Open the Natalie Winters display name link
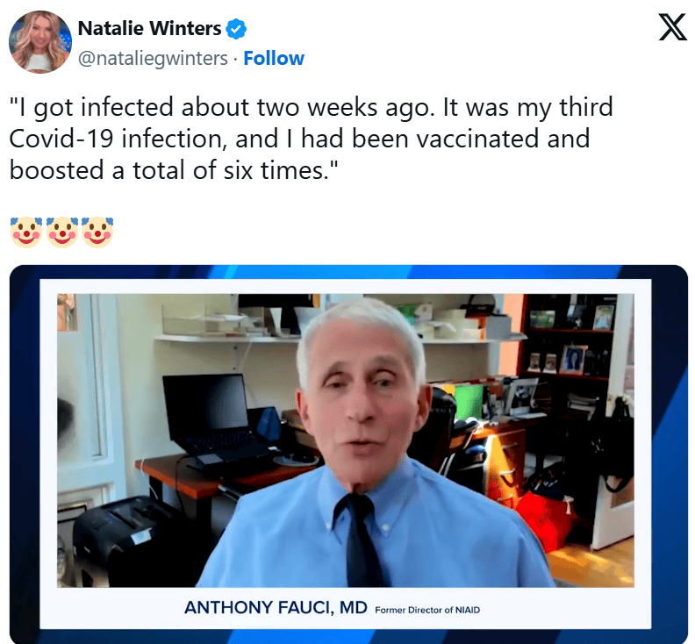This screenshot has width=695, height=644. pyautogui.click(x=149, y=28)
